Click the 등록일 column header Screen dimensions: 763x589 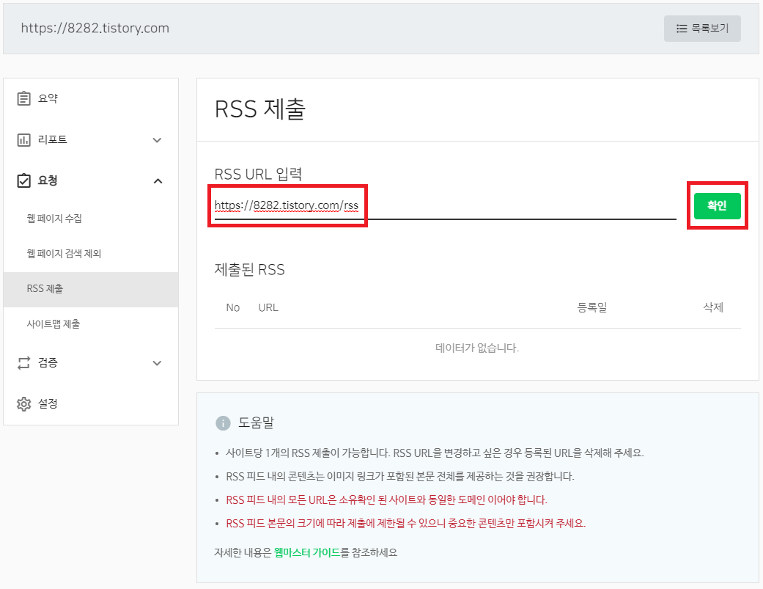(x=591, y=307)
